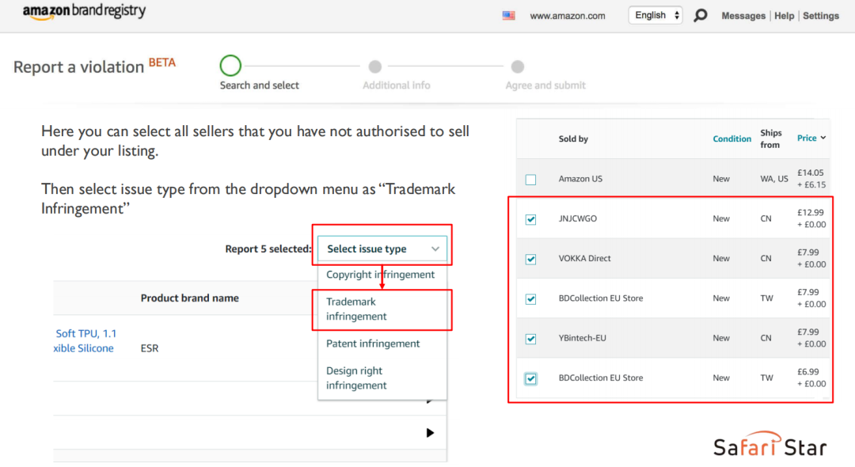Click the Amazon brand registry logo
Screen dimensions: 855x467
(84, 13)
